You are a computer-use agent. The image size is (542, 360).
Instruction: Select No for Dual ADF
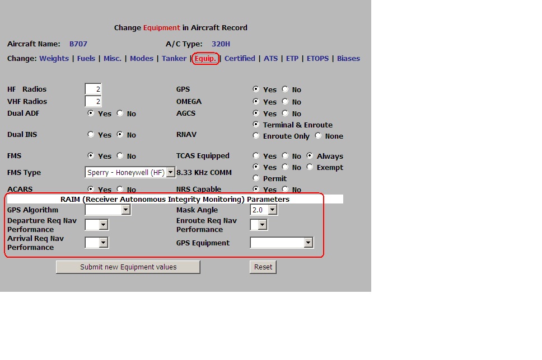pyautogui.click(x=119, y=113)
